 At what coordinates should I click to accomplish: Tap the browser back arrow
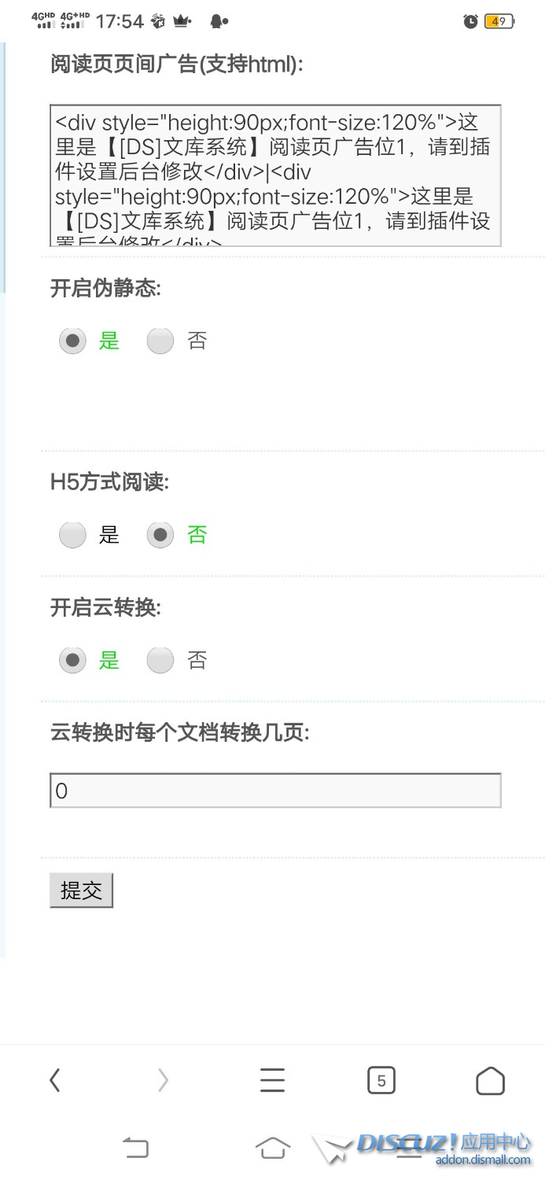(x=54, y=1081)
